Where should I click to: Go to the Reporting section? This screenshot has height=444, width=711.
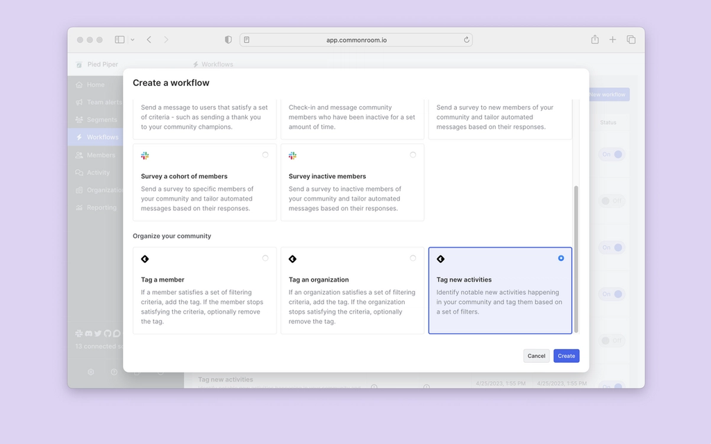pyautogui.click(x=98, y=207)
